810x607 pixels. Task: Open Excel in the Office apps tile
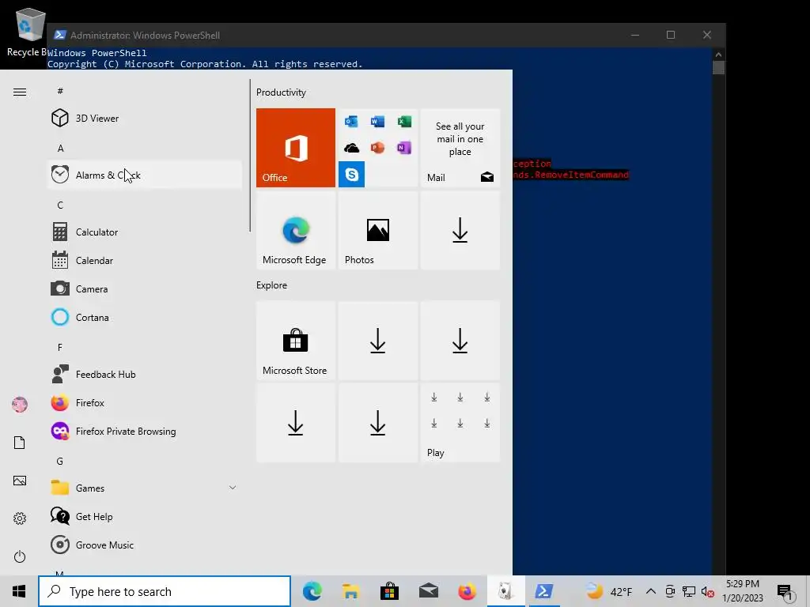click(404, 121)
